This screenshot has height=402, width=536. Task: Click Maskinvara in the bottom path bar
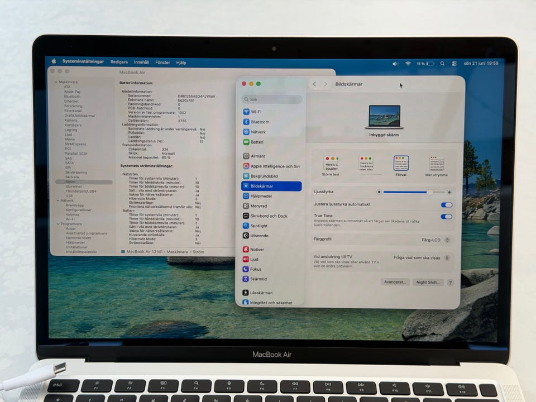(177, 252)
